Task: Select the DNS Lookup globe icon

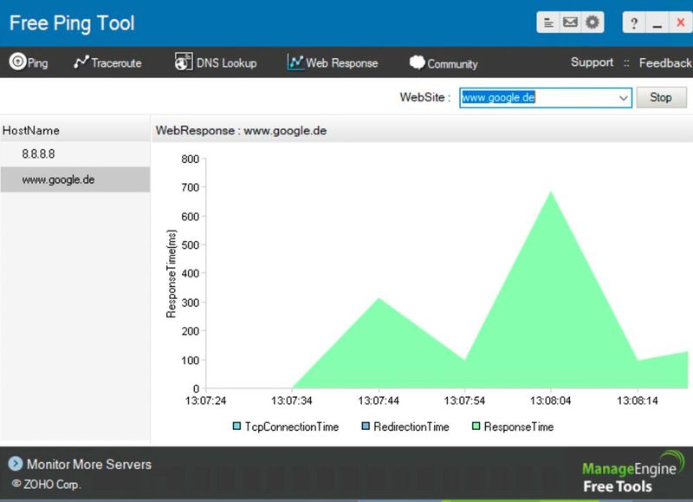Action: (183, 62)
